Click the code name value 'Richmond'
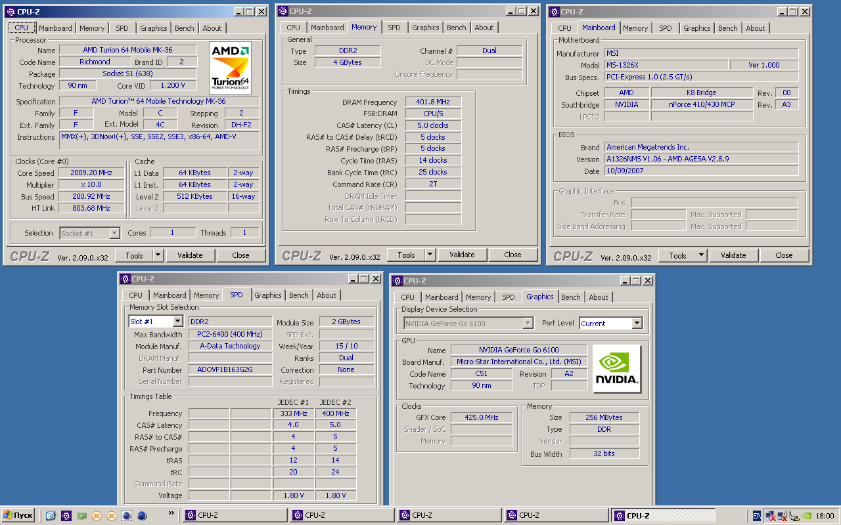 [95, 62]
